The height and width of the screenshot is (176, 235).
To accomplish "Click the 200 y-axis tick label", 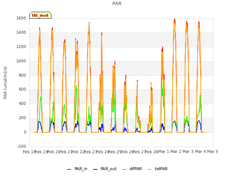I will click(22, 118).
